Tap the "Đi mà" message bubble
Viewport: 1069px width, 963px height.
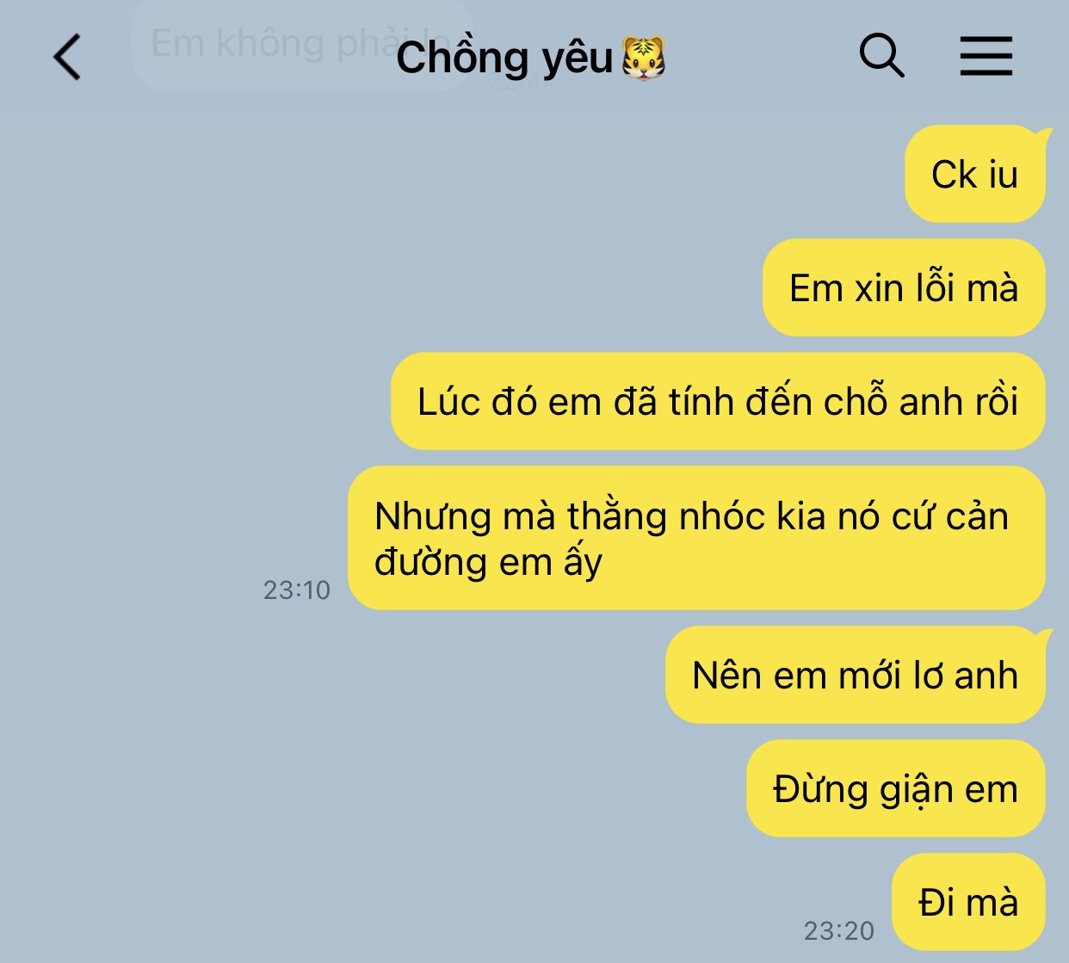point(969,902)
